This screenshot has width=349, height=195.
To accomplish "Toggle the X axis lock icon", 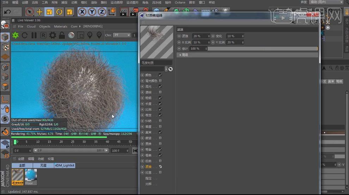I will pos(82,12).
